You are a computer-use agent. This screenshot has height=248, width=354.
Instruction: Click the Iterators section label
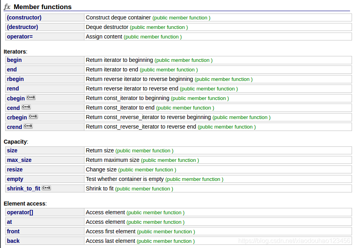click(x=15, y=52)
